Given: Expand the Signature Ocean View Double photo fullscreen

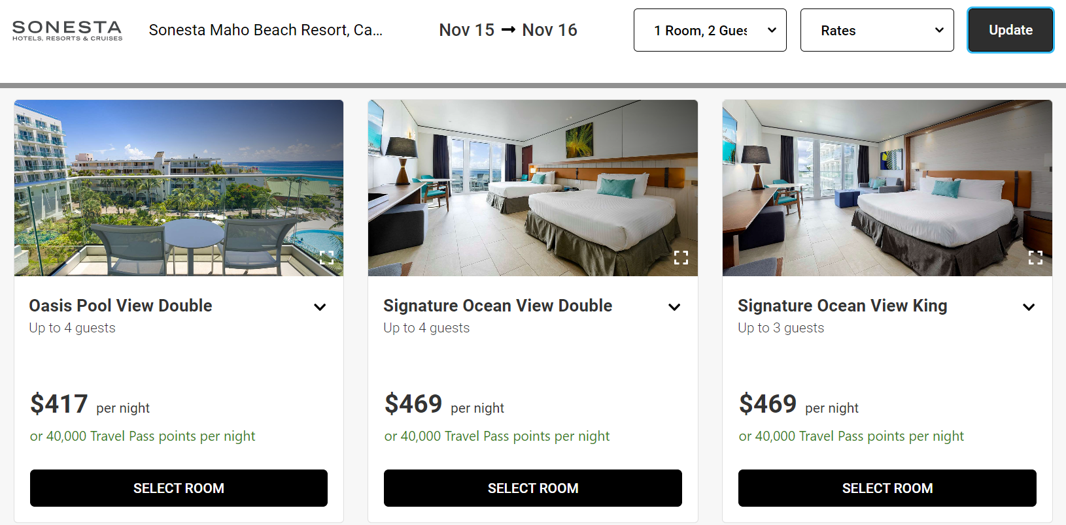Looking at the screenshot, I should 681,257.
